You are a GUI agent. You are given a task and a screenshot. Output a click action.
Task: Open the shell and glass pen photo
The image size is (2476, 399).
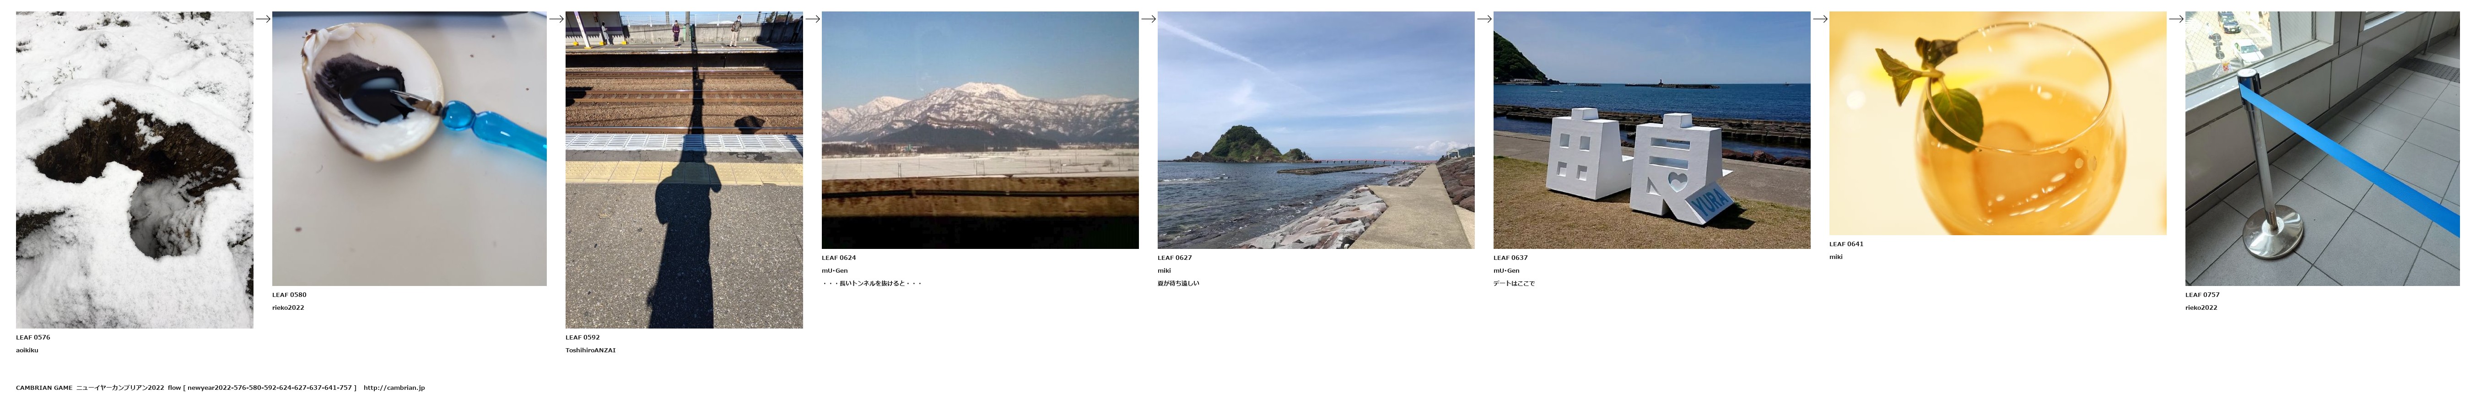pyautogui.click(x=410, y=148)
